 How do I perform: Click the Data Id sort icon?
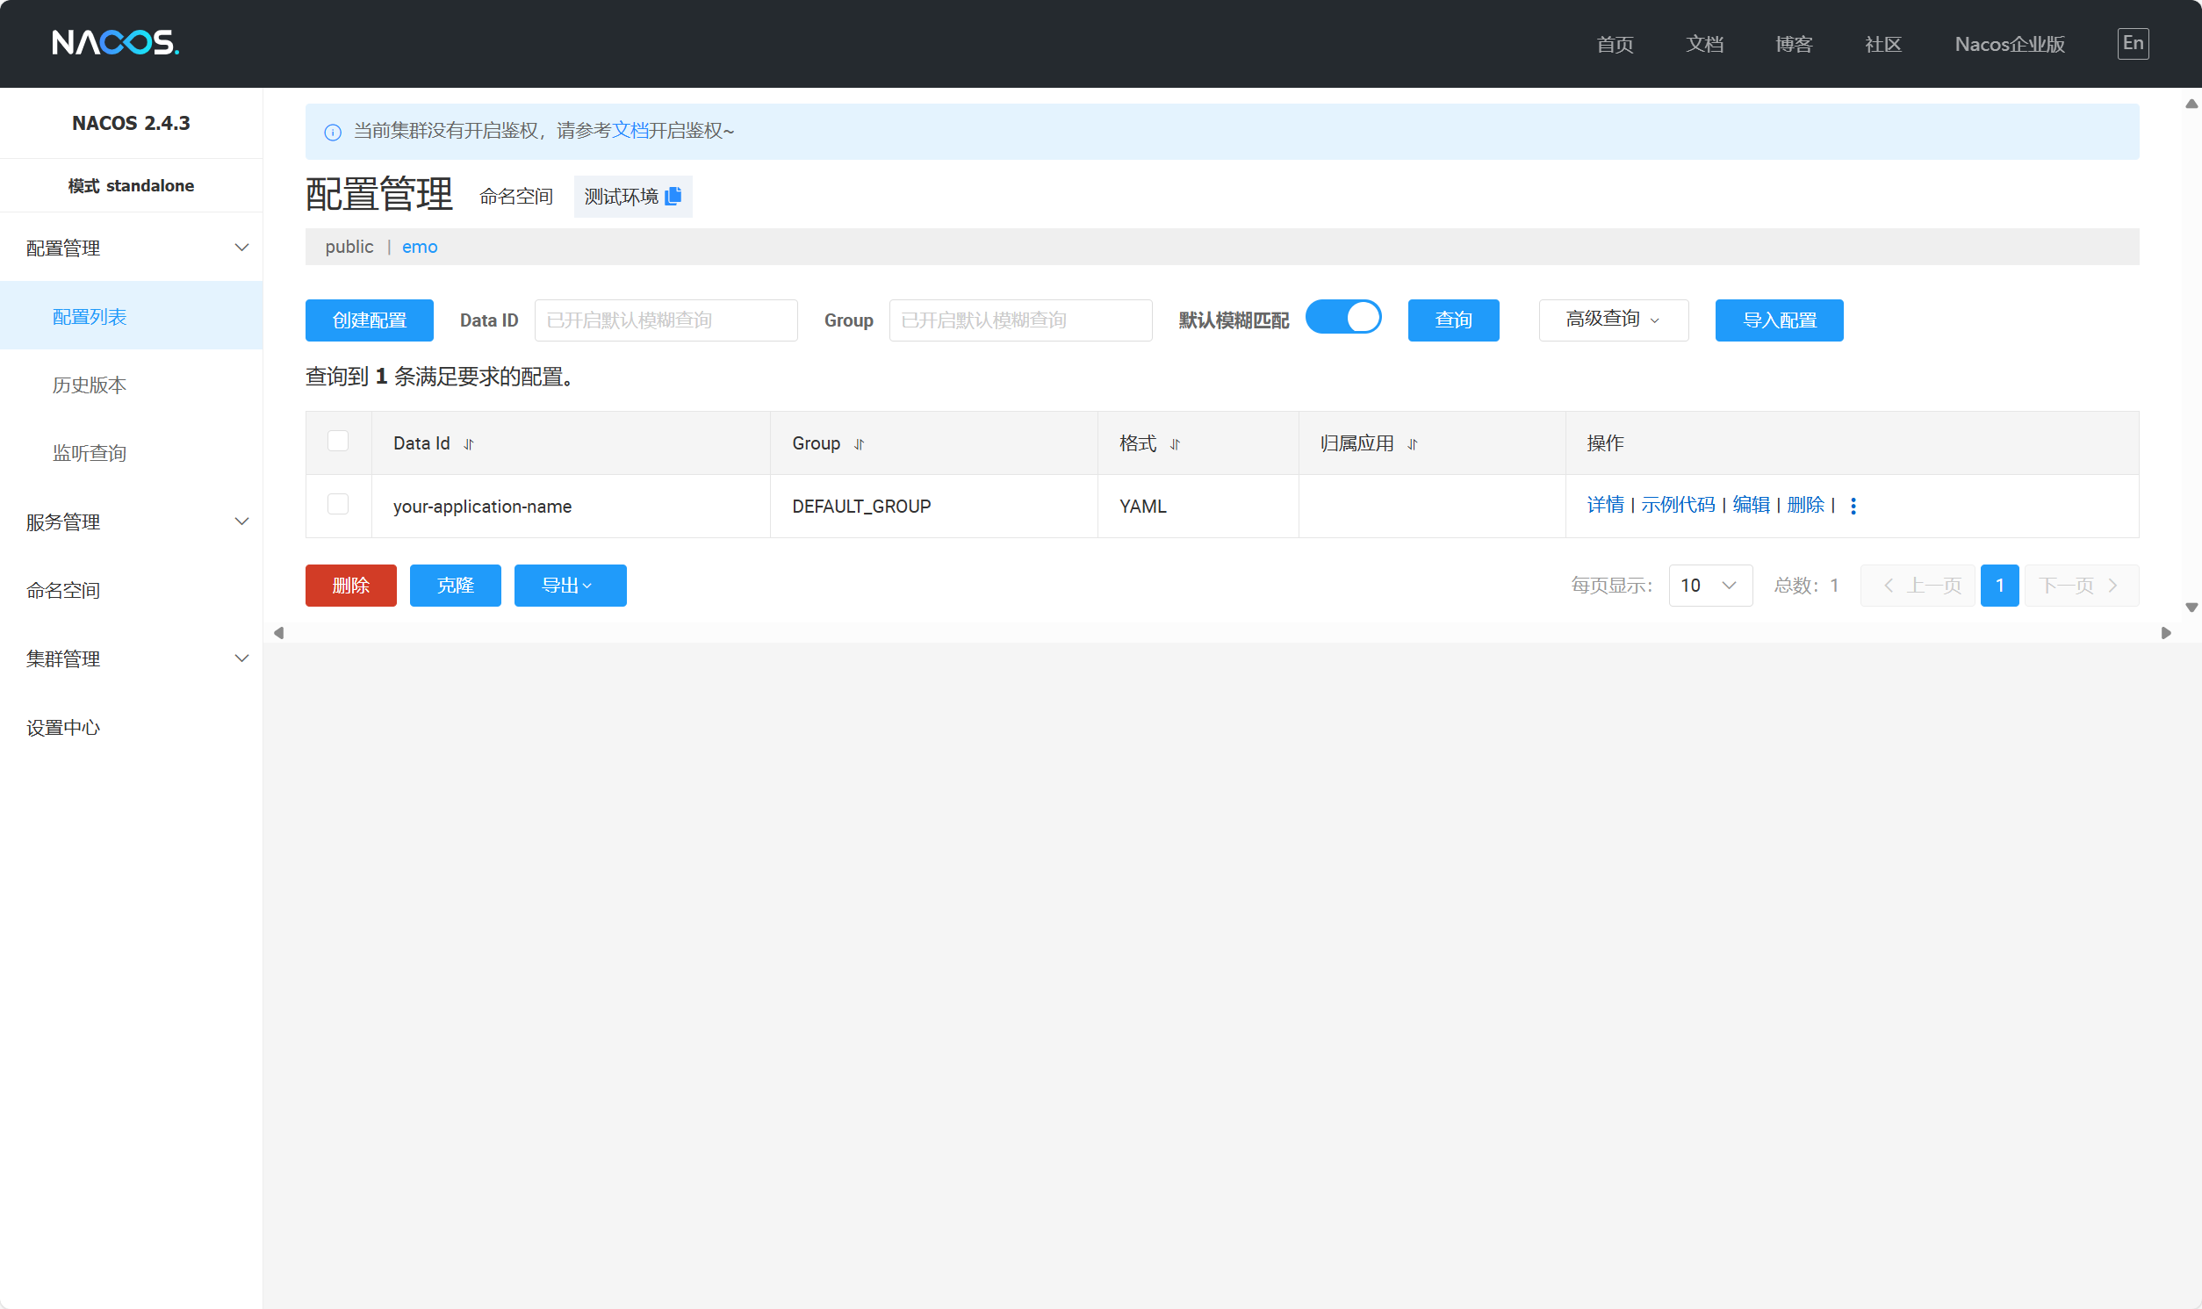click(x=469, y=444)
